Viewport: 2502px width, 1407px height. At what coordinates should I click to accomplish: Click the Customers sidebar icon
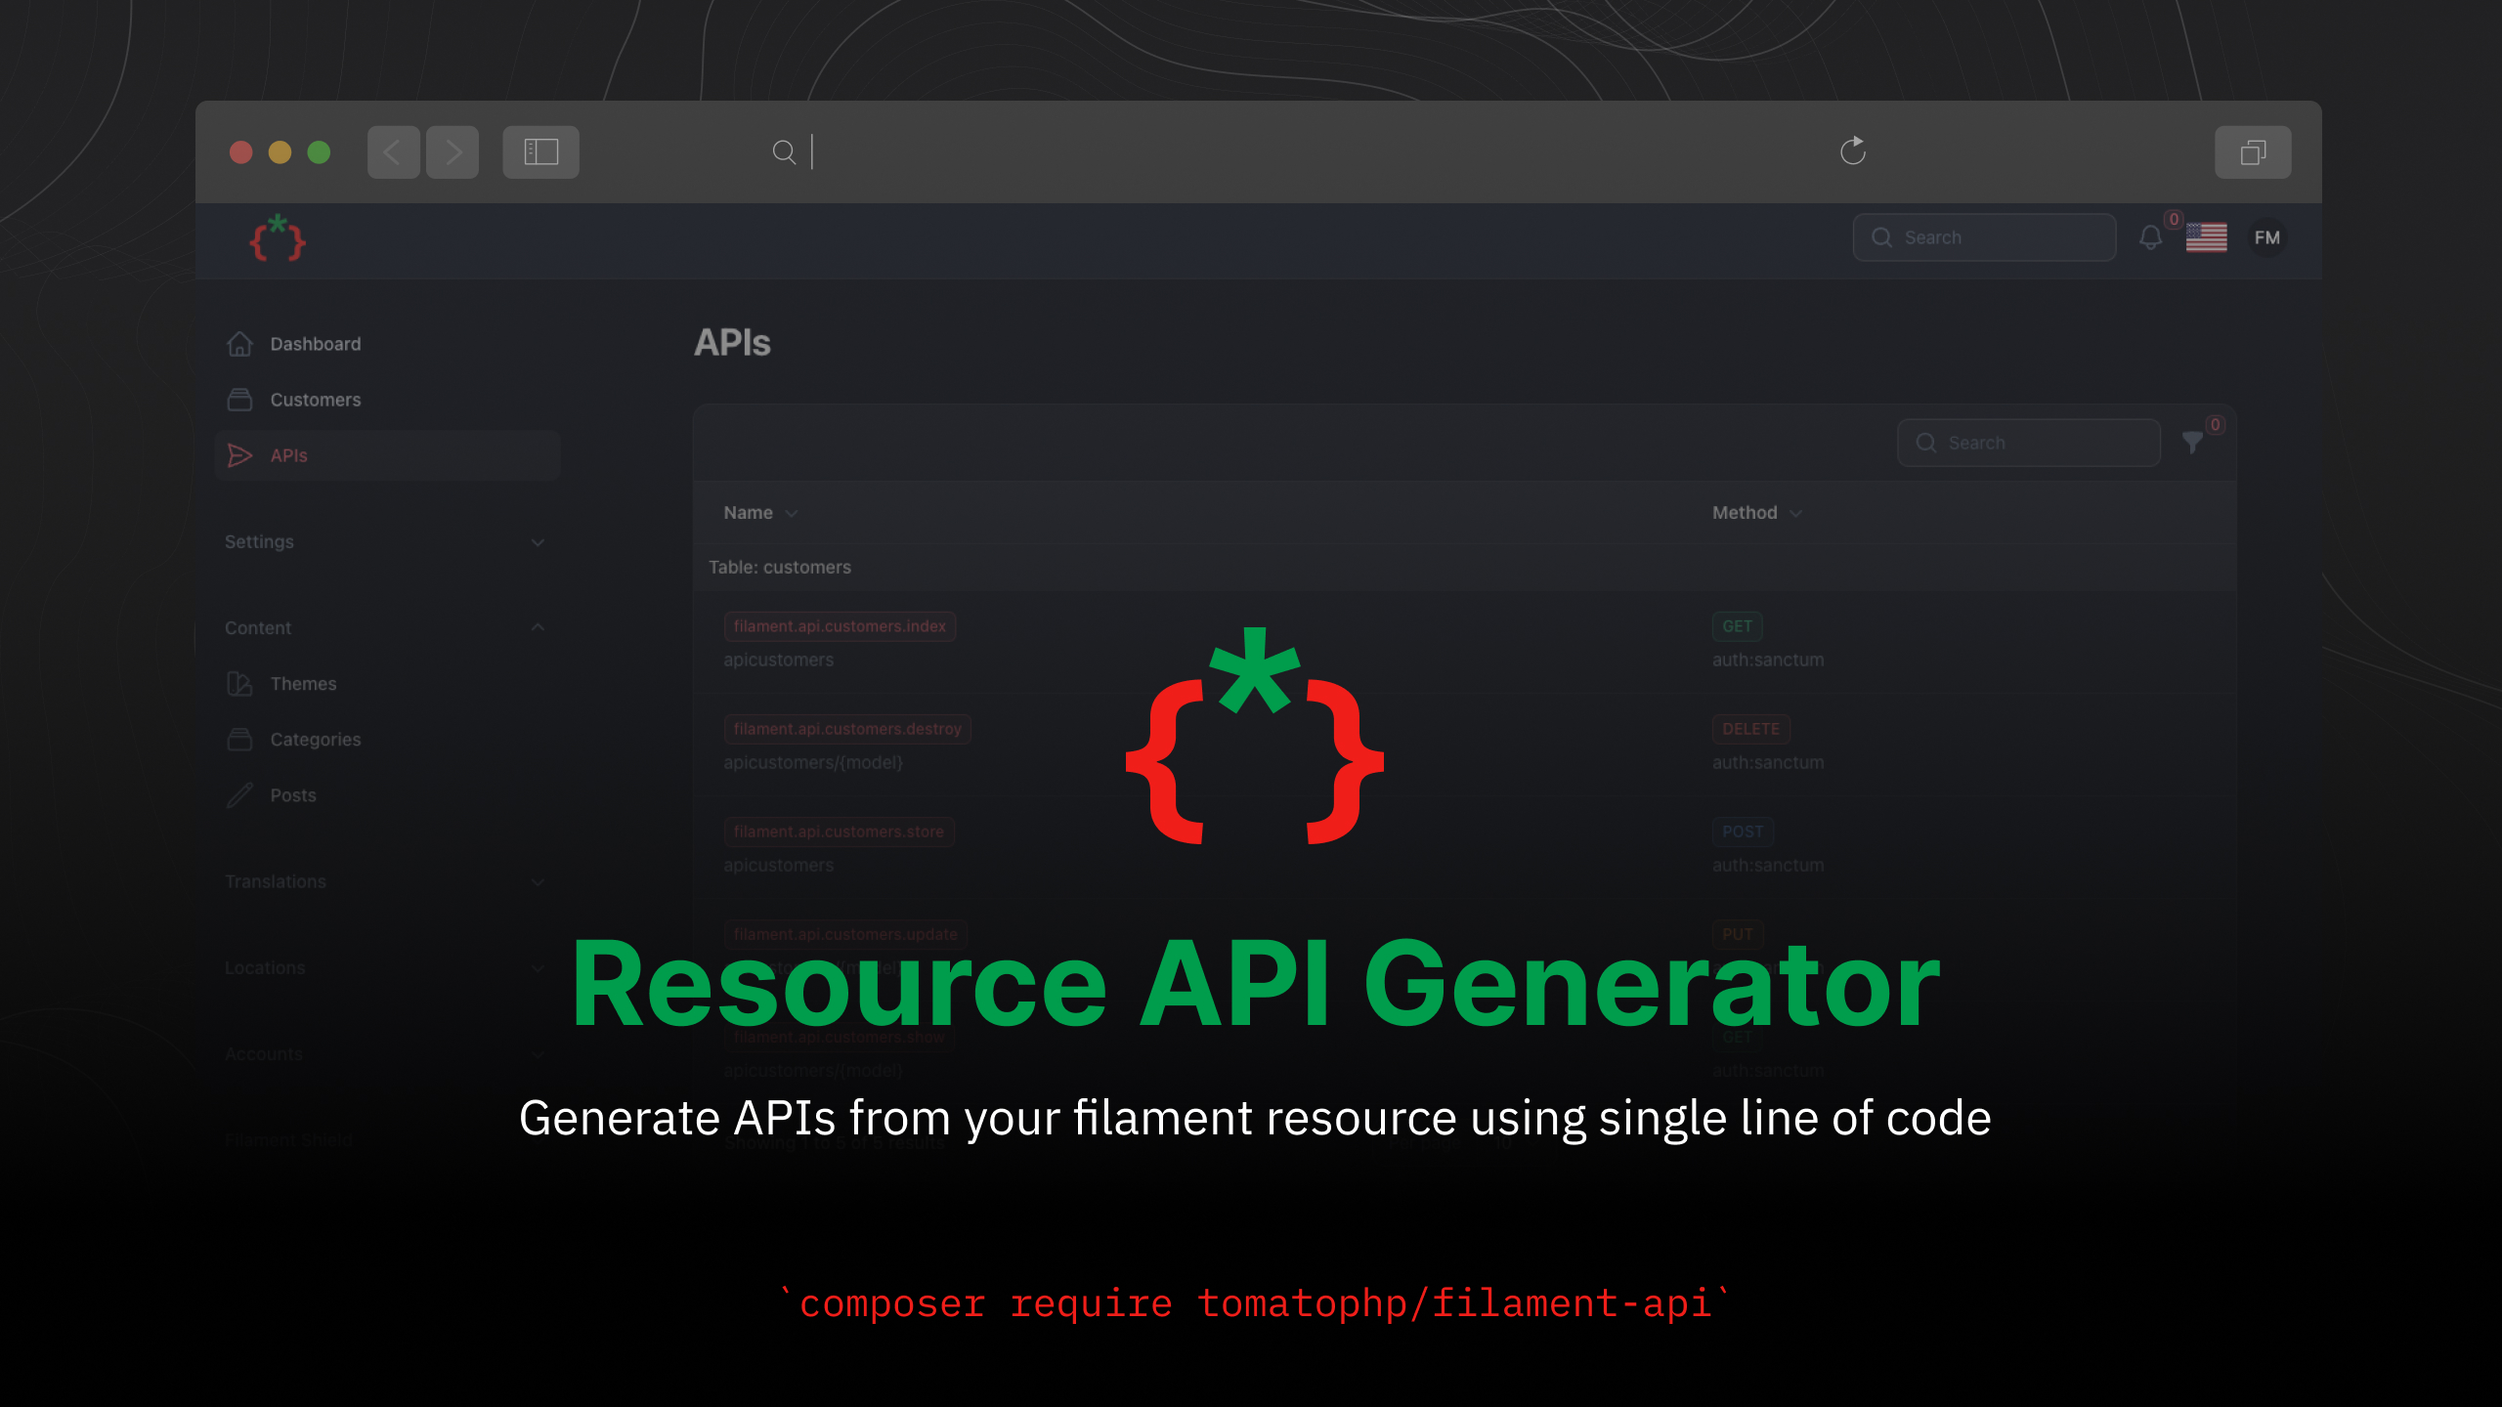[x=240, y=397]
